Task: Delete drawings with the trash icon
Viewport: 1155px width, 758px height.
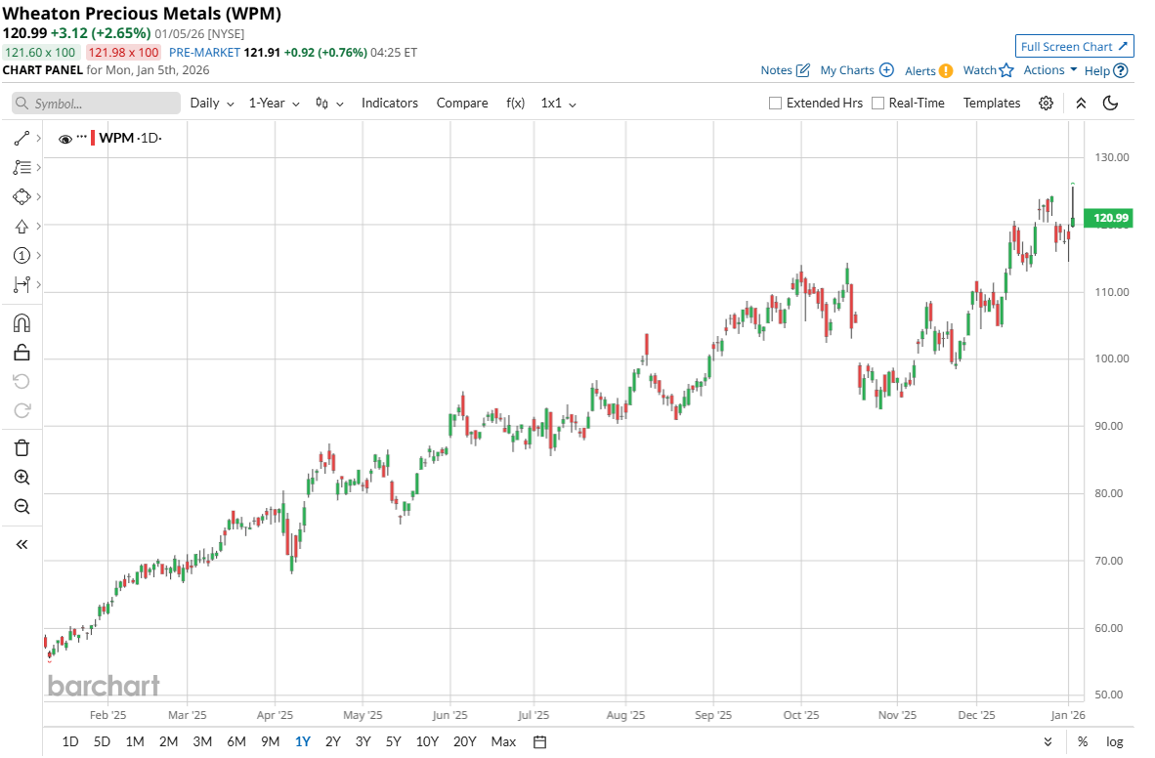Action: (x=21, y=447)
